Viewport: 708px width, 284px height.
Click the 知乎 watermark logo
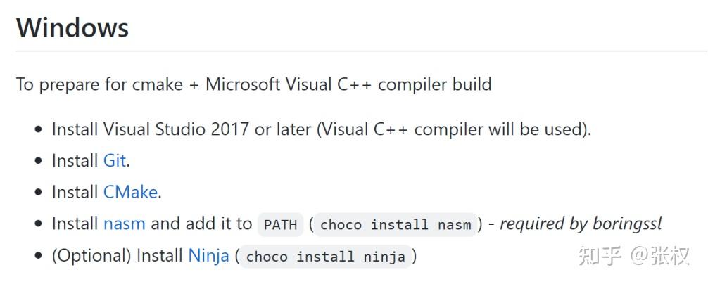point(600,256)
